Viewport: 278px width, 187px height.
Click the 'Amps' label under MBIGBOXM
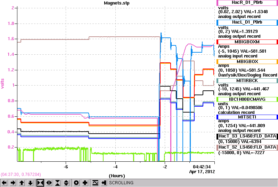[x=224, y=46]
